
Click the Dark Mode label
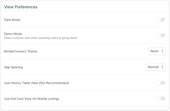pos(12,20)
